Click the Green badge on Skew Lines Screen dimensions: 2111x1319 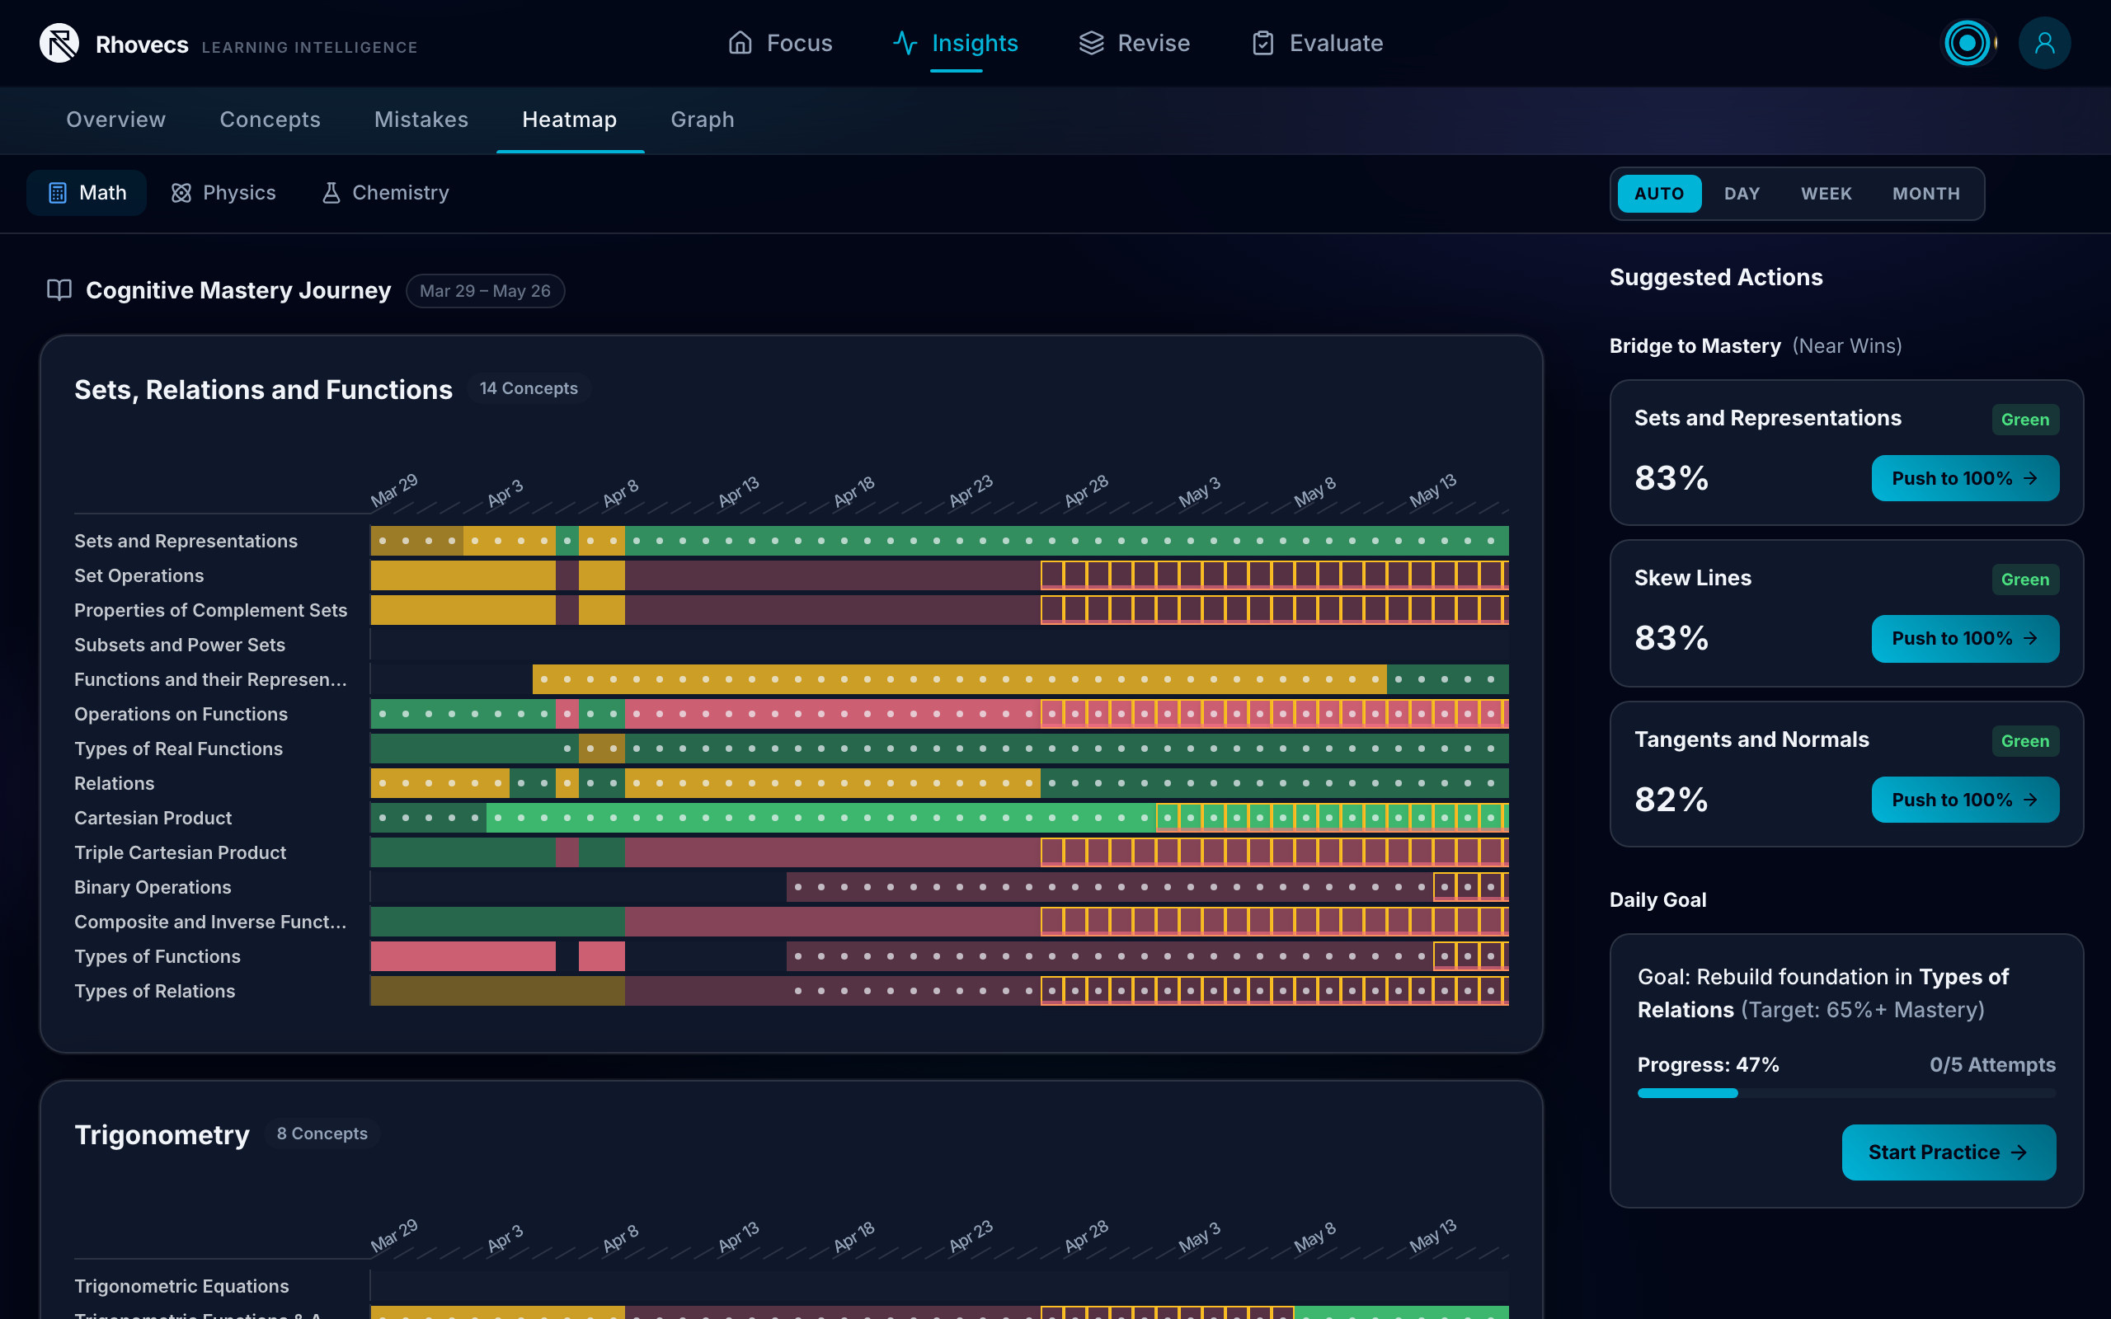point(2024,580)
